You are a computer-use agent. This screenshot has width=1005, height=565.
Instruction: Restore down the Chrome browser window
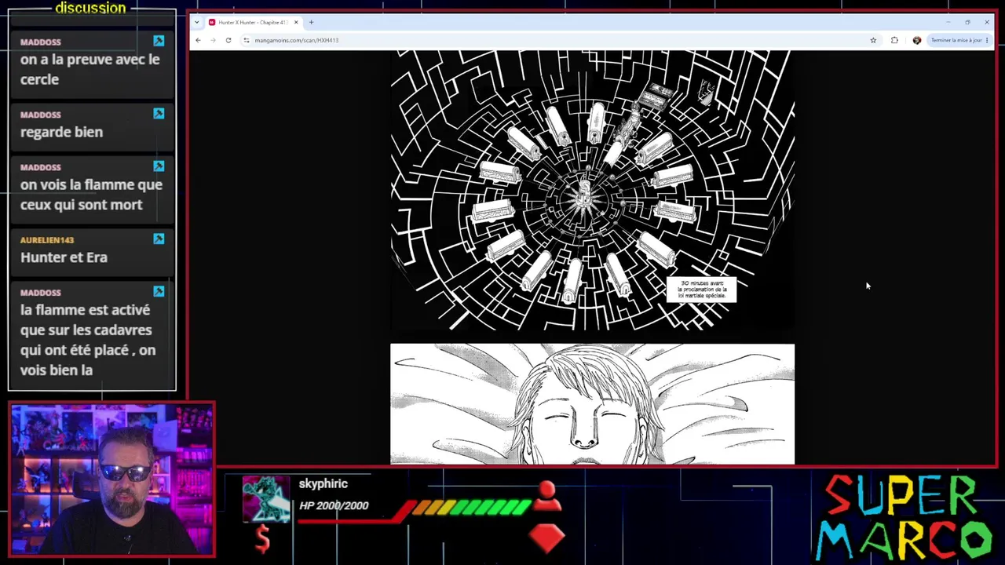tap(967, 22)
